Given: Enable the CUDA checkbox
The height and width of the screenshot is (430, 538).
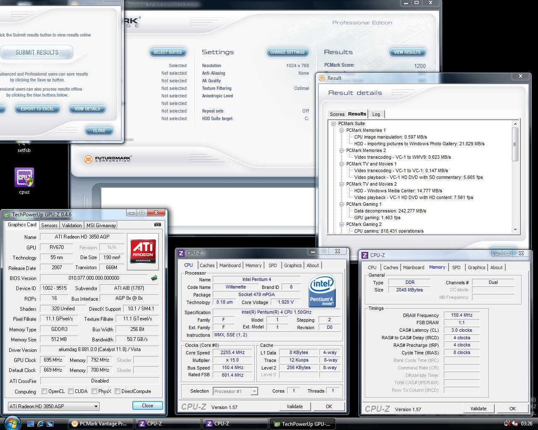Looking at the screenshot, I should 71,391.
